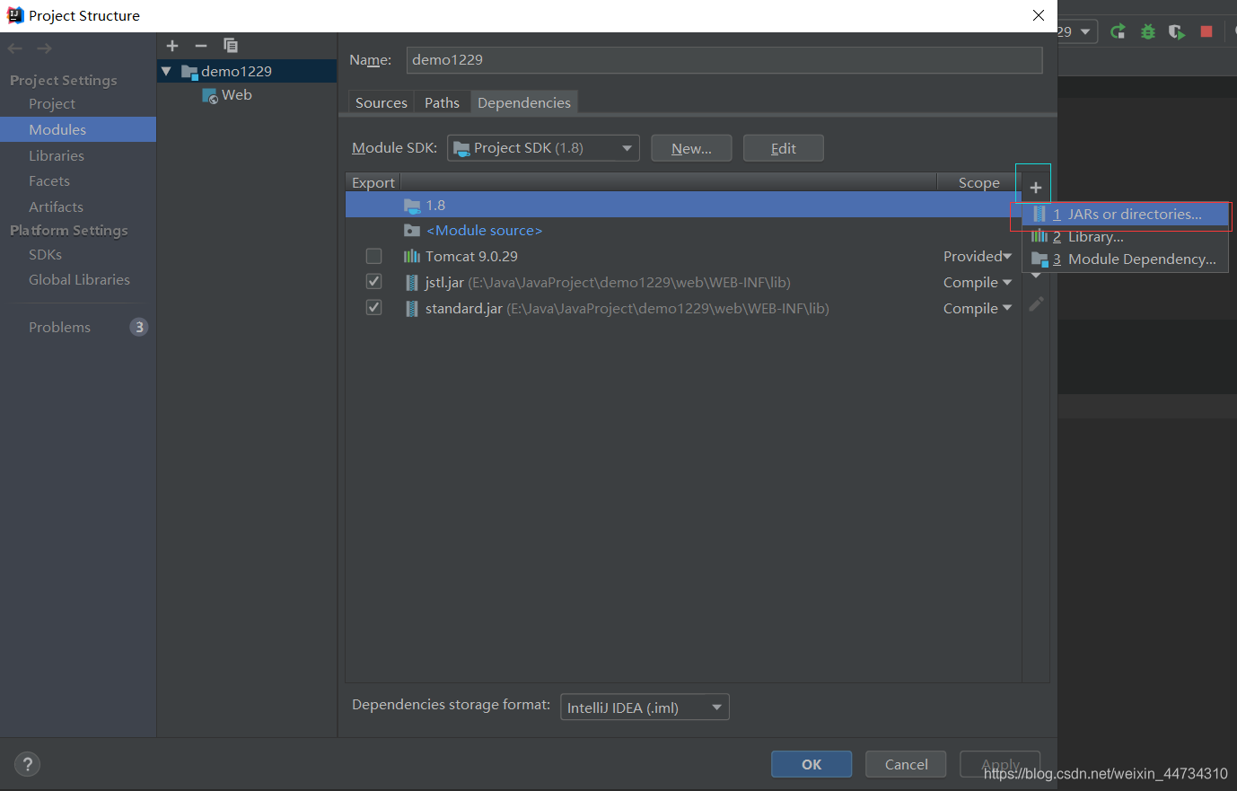Uncheck export checkbox for standard.jar

coord(374,308)
